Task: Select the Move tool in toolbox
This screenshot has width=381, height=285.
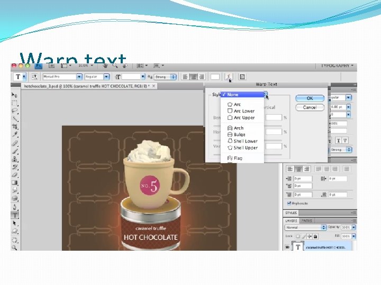Action: pyautogui.click(x=14, y=95)
